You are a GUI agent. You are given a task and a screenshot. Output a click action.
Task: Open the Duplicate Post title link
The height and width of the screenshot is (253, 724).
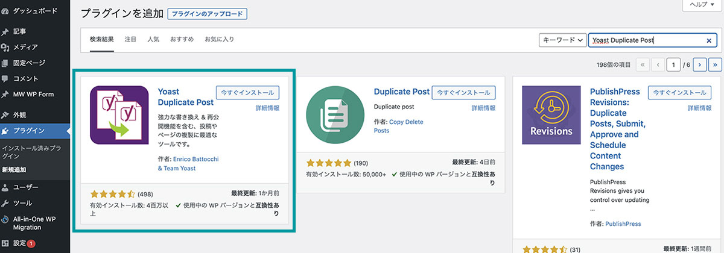402,92
